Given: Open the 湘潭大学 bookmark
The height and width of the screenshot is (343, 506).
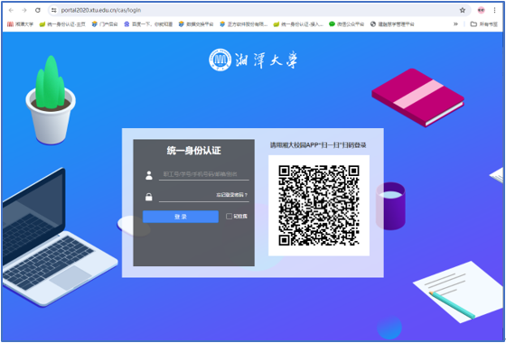Looking at the screenshot, I should click(20, 24).
